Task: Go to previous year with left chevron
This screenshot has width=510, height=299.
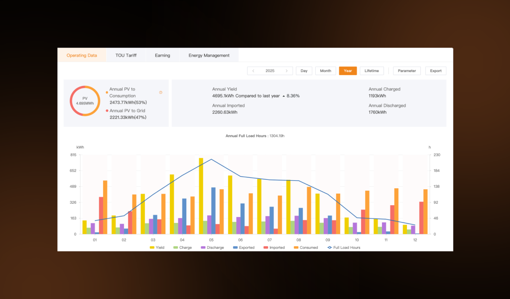Action: tap(254, 71)
